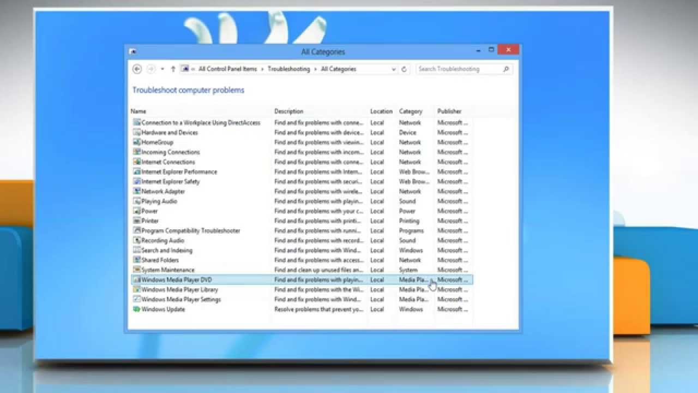The image size is (698, 393).
Task: Click the Internet Explorer Safety icon
Action: [x=137, y=182]
